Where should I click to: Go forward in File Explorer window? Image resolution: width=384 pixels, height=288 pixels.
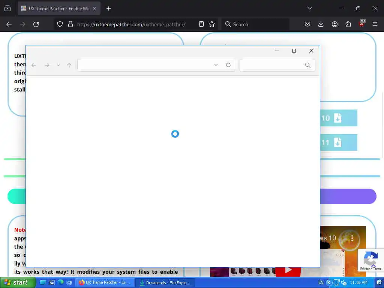(x=47, y=65)
